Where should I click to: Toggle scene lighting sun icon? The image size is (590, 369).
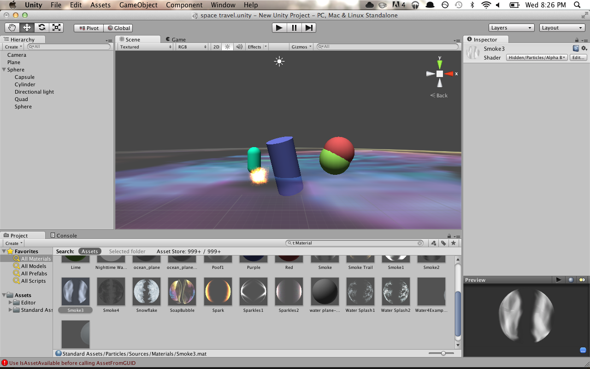click(227, 47)
